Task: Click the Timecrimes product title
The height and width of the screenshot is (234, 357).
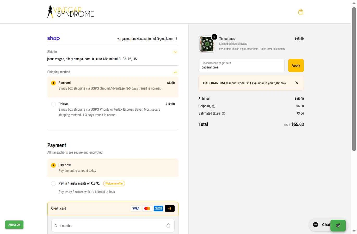Action: 227,39
